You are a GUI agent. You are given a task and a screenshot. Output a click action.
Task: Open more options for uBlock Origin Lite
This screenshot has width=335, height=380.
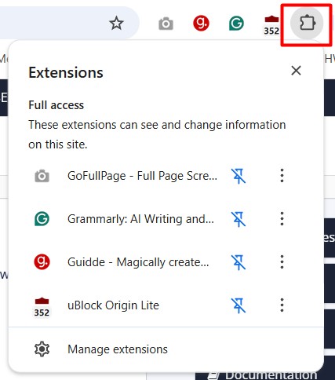282,305
